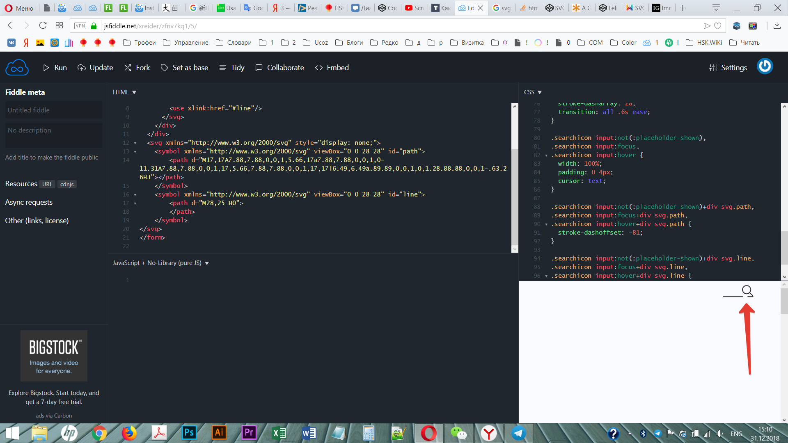Open the Bigstock advertisement
The width and height of the screenshot is (788, 443).
(x=54, y=356)
